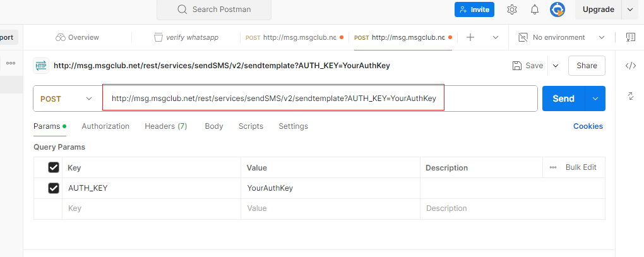The image size is (644, 257).
Task: Switch to the first POST msgclub request tab
Action: 294,37
